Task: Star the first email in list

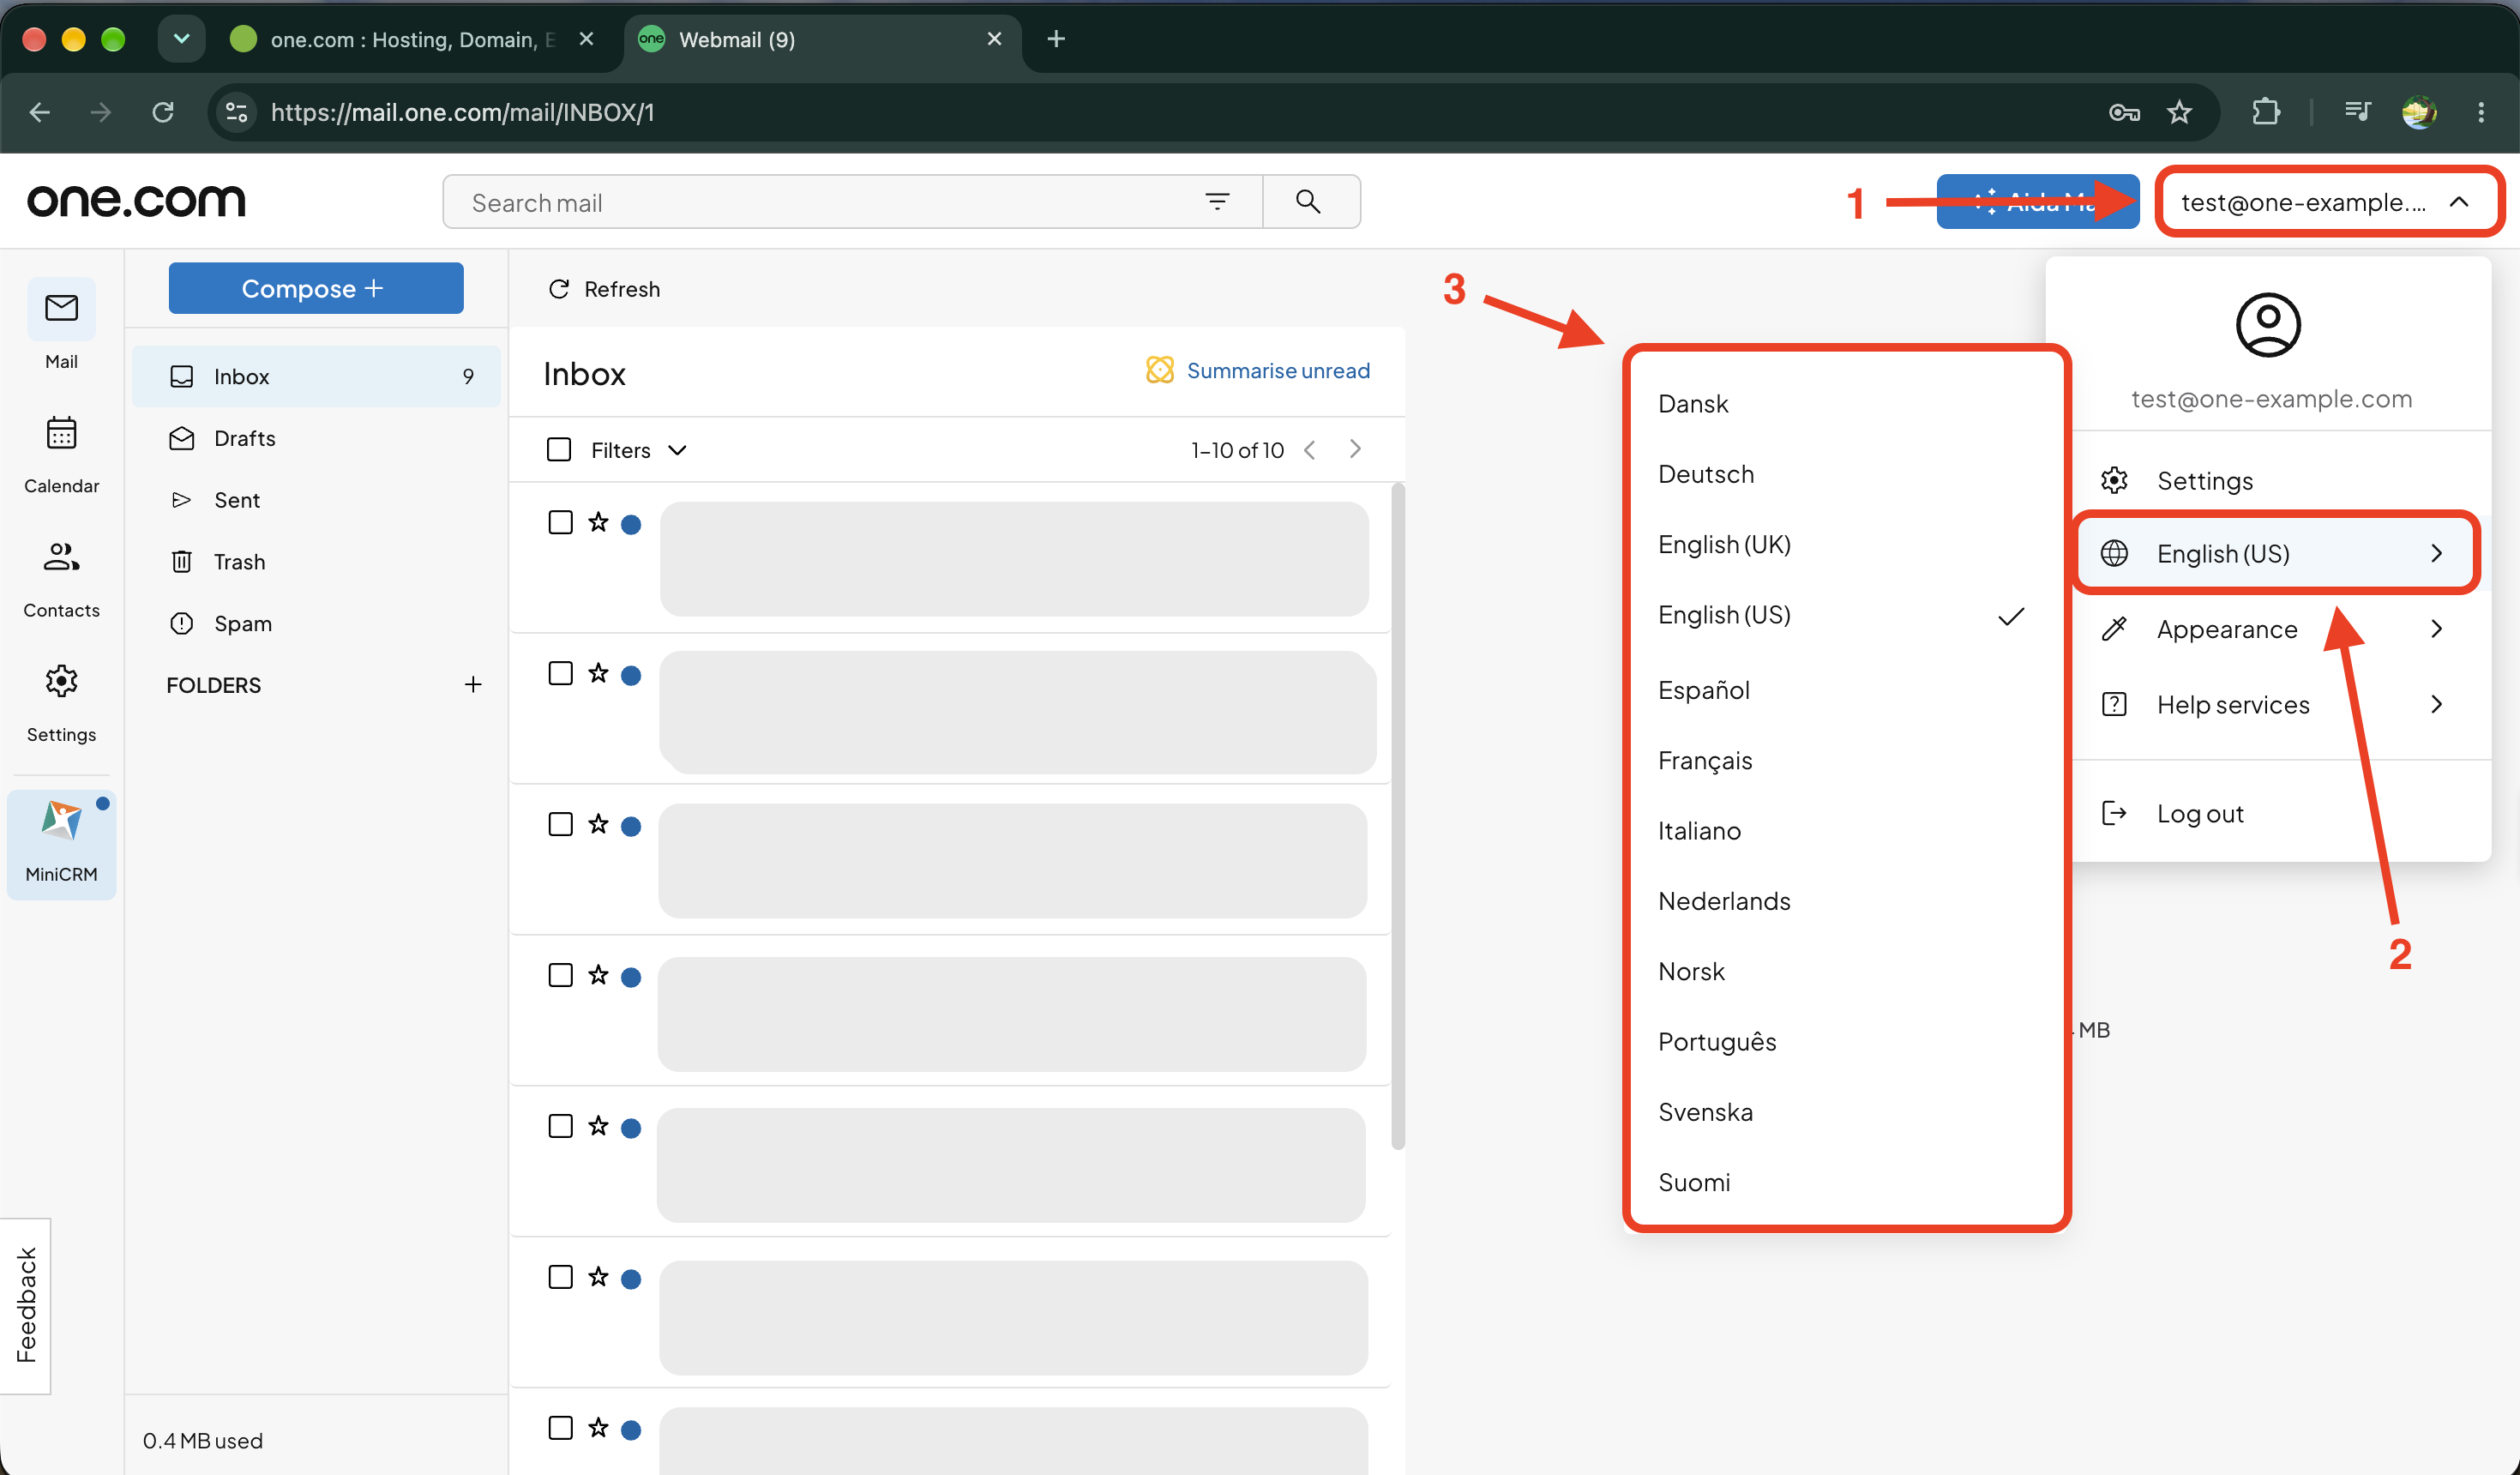Action: click(598, 522)
